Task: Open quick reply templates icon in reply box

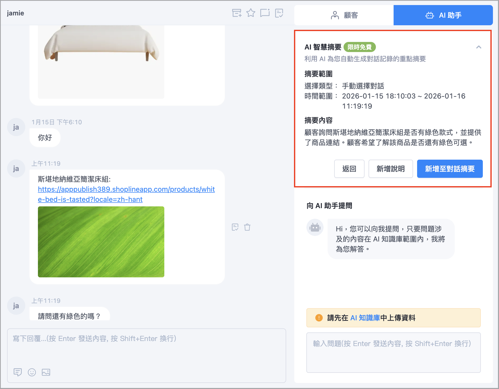Action: tap(17, 372)
